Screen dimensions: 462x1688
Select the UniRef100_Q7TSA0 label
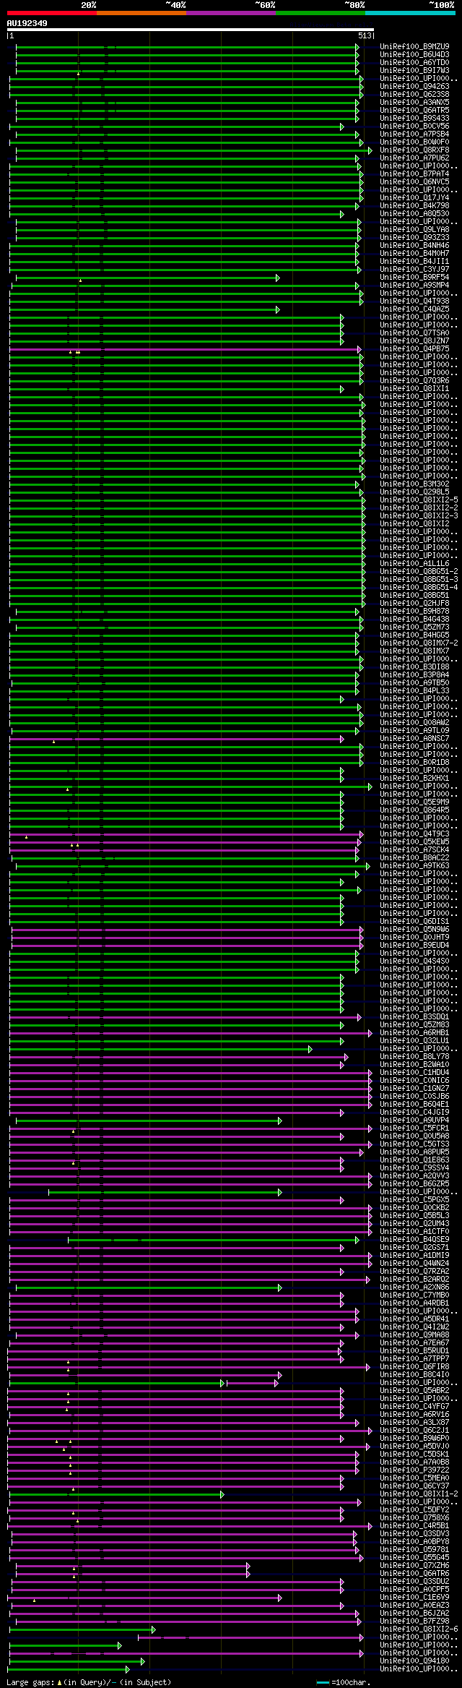coord(414,333)
